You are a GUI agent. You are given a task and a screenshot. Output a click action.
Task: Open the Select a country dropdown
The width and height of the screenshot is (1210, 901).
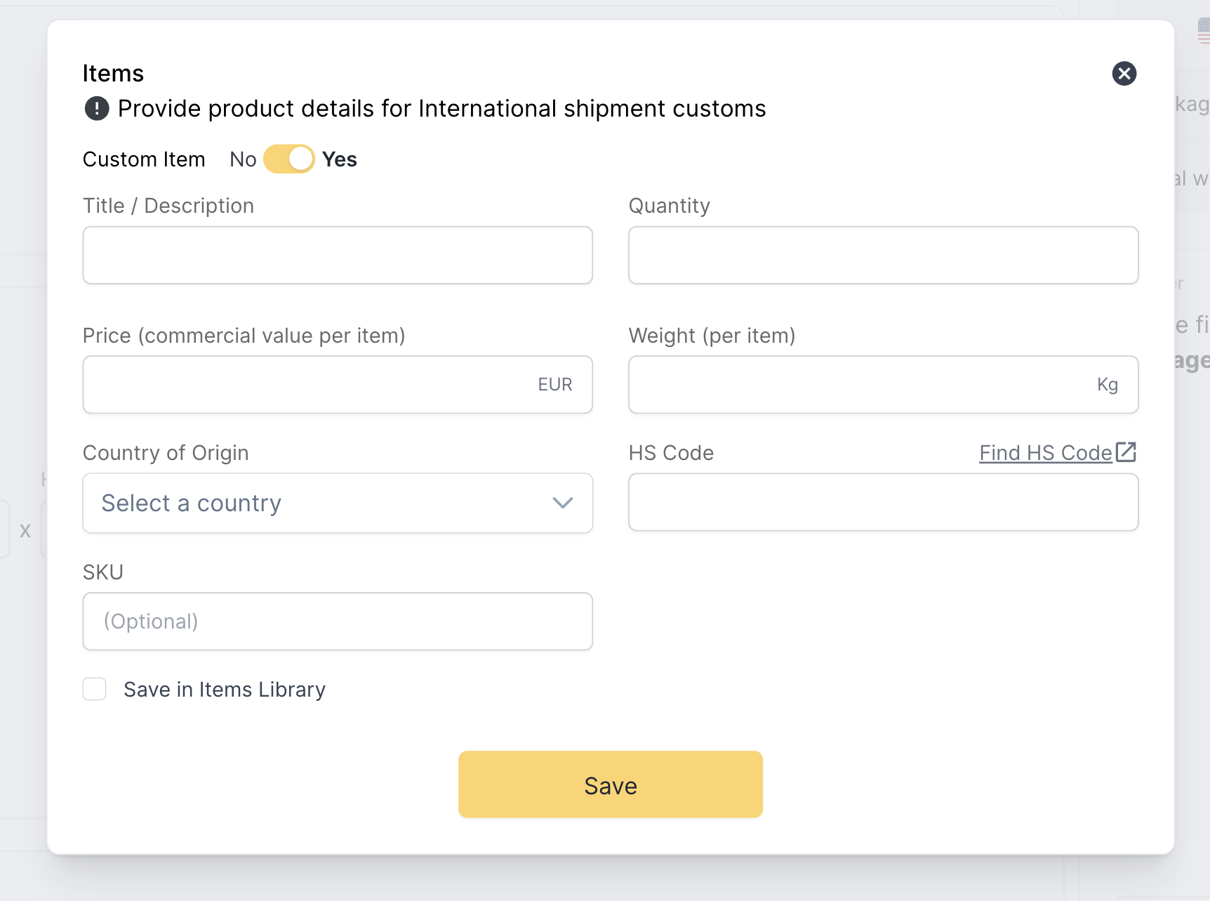(x=337, y=503)
